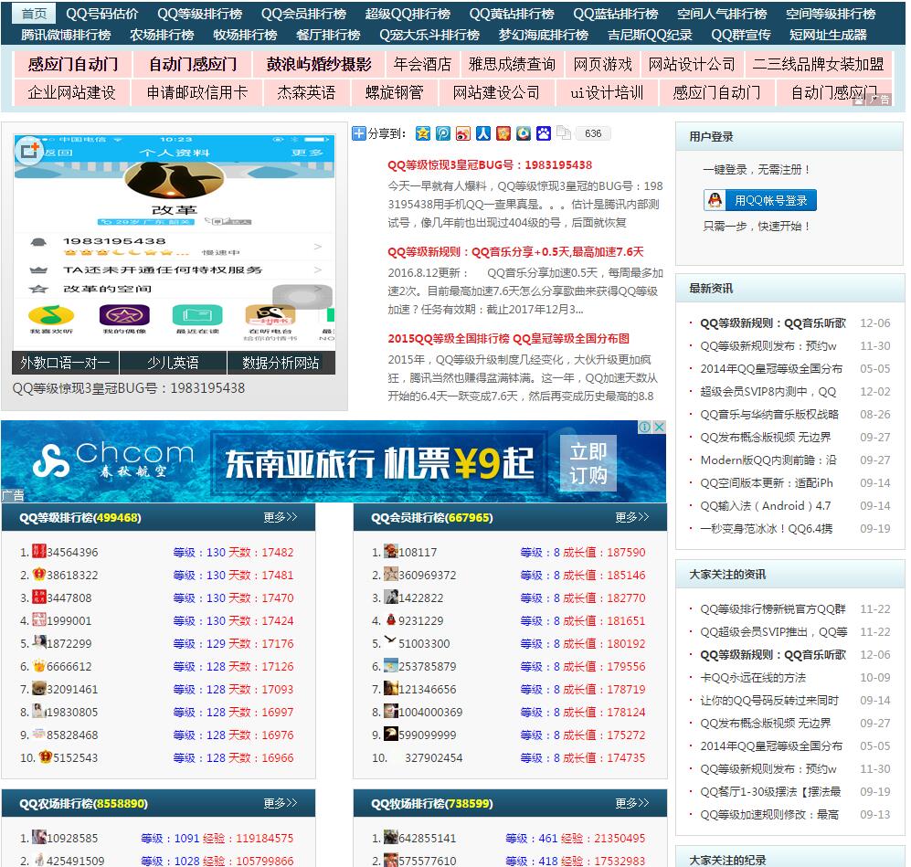This screenshot has height=867, width=911.
Task: Click ad link 雅思成绩查询
Action: [512, 64]
